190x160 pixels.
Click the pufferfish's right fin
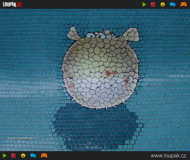[x=132, y=34]
